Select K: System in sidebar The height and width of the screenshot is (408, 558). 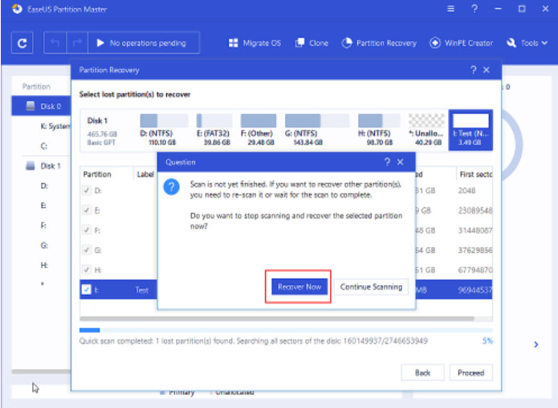(55, 126)
